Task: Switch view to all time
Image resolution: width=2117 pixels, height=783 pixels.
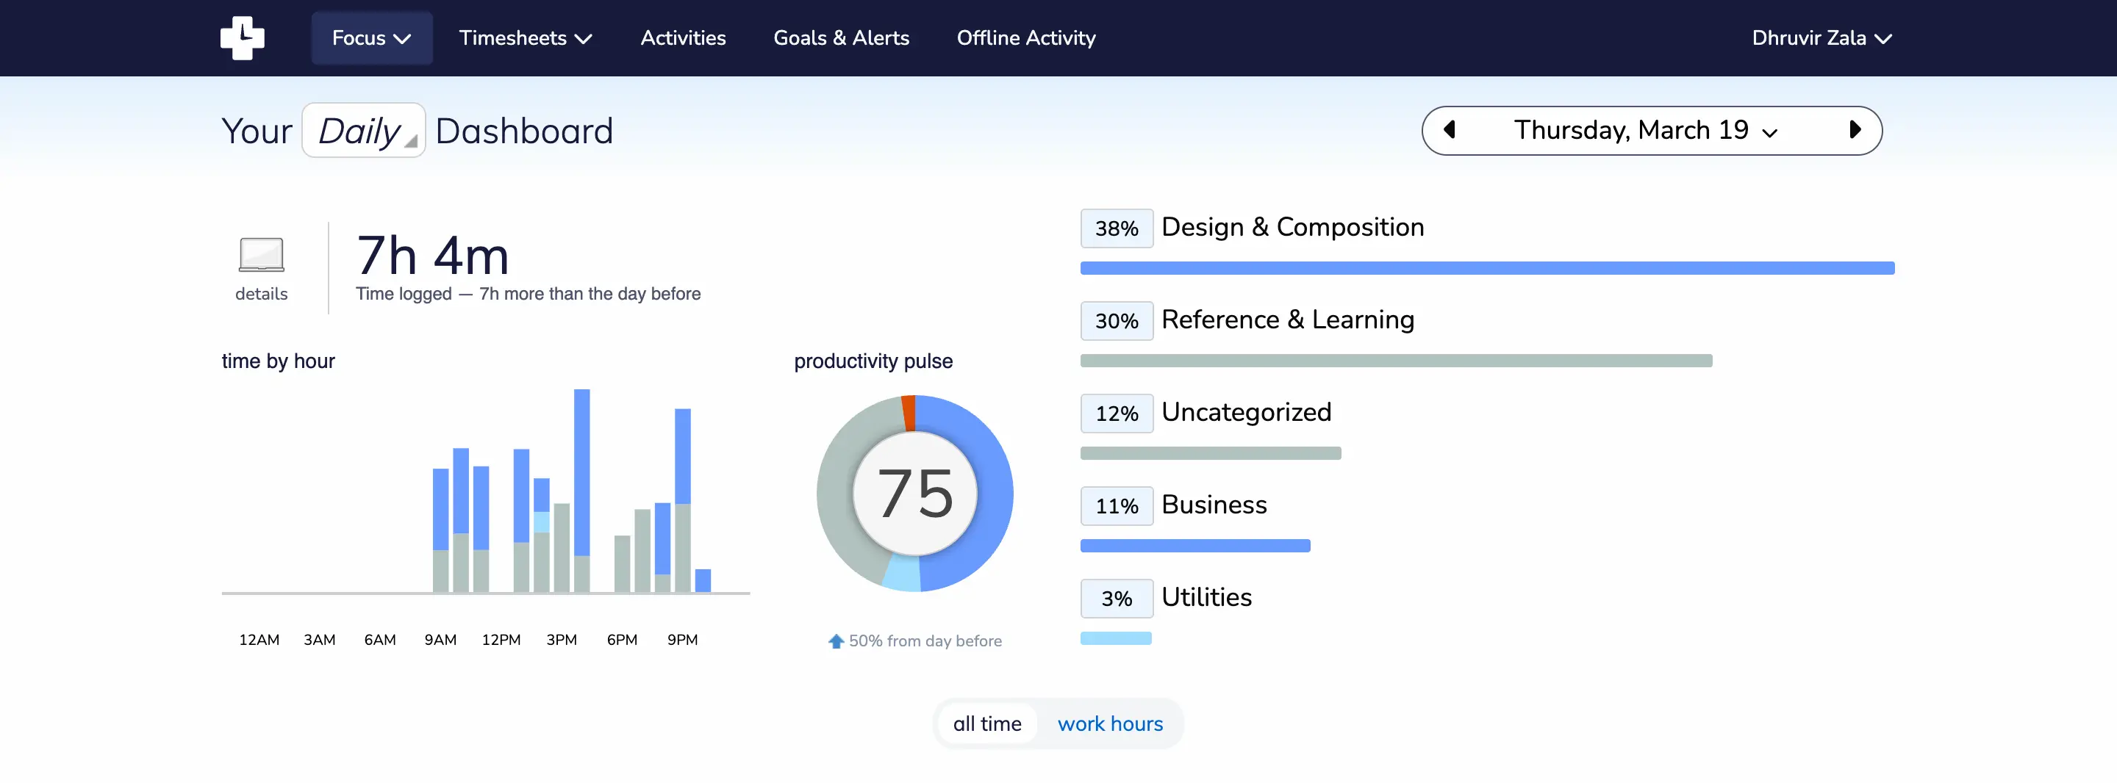Action: (x=987, y=724)
